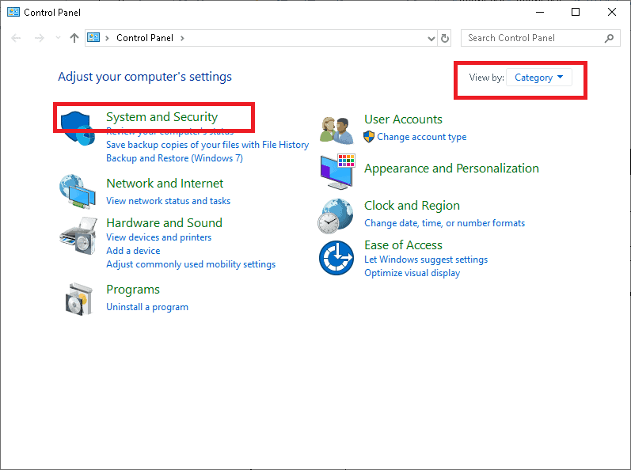Click Optimize visual display
631x470 pixels.
[412, 273]
